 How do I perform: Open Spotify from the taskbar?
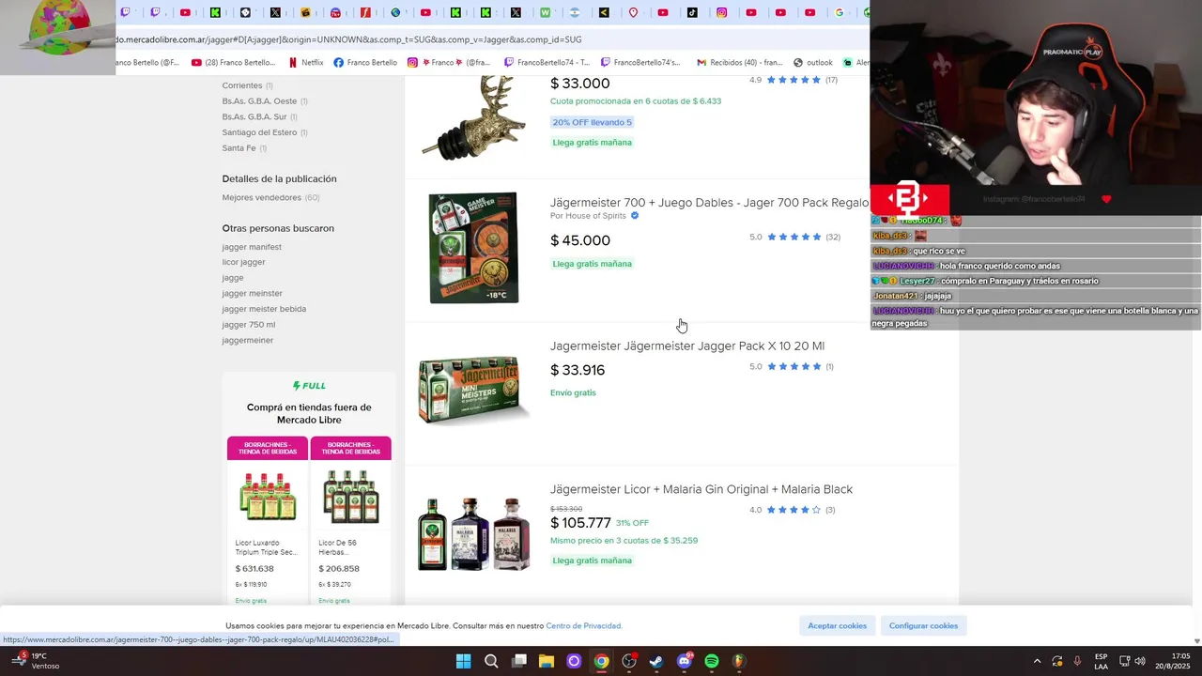[x=712, y=661]
